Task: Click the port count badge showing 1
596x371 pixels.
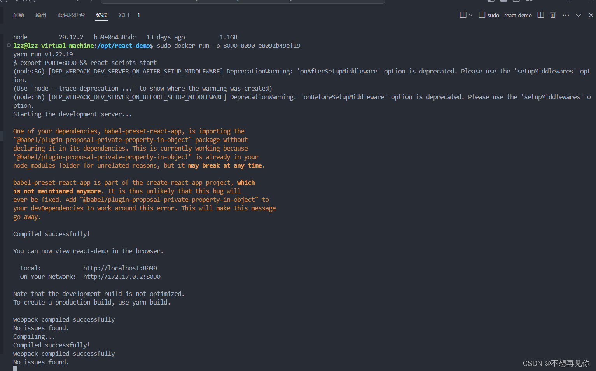Action: pos(138,15)
